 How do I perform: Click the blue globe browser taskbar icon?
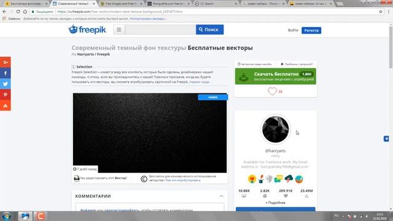pos(25,216)
